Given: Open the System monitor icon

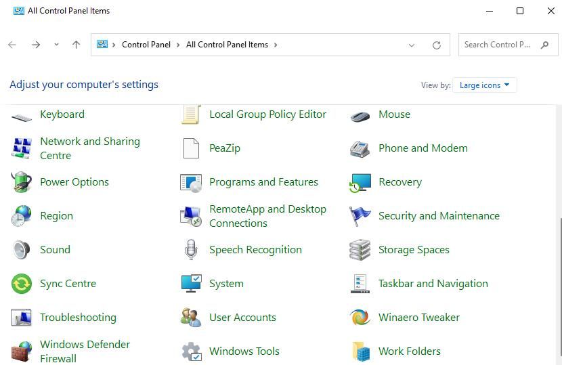Looking at the screenshot, I should tap(191, 284).
